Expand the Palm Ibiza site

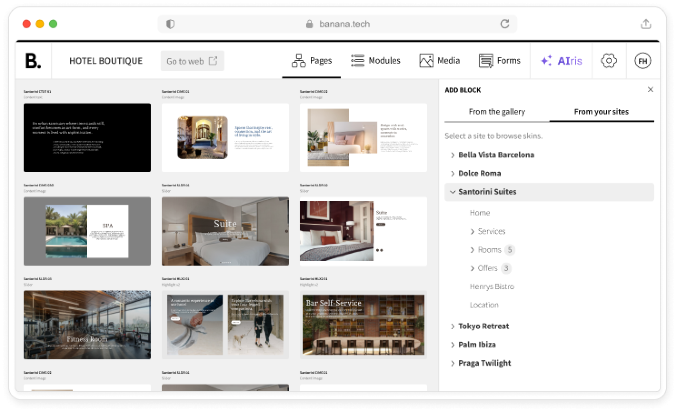pos(453,345)
